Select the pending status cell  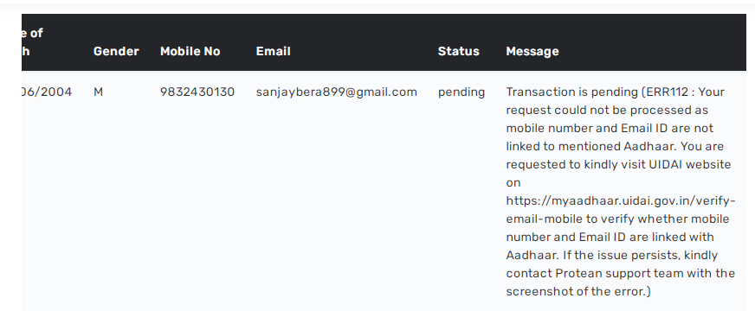point(461,92)
